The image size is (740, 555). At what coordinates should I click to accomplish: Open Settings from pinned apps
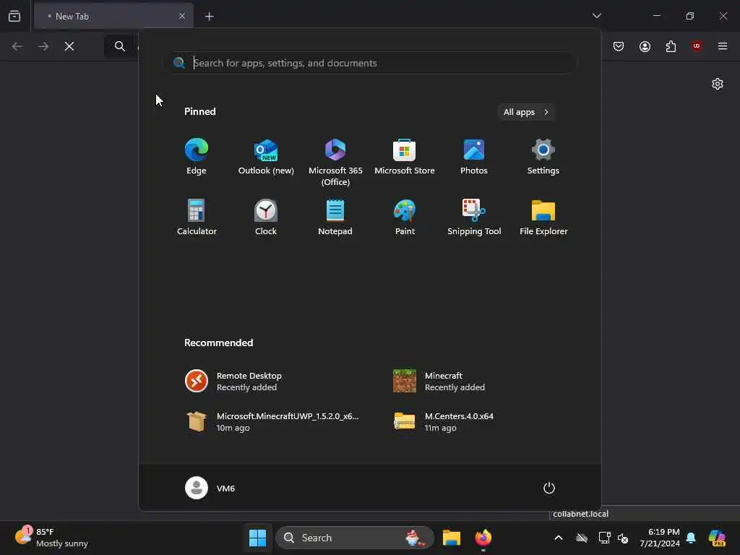[543, 157]
